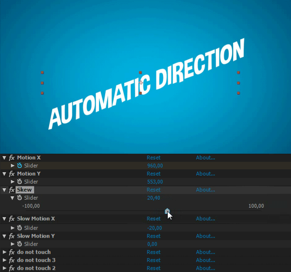Viewport: 291px width, 272px height.
Task: Click the AUTOMATIC DIRECTION text in preview
Action: pyautogui.click(x=146, y=84)
